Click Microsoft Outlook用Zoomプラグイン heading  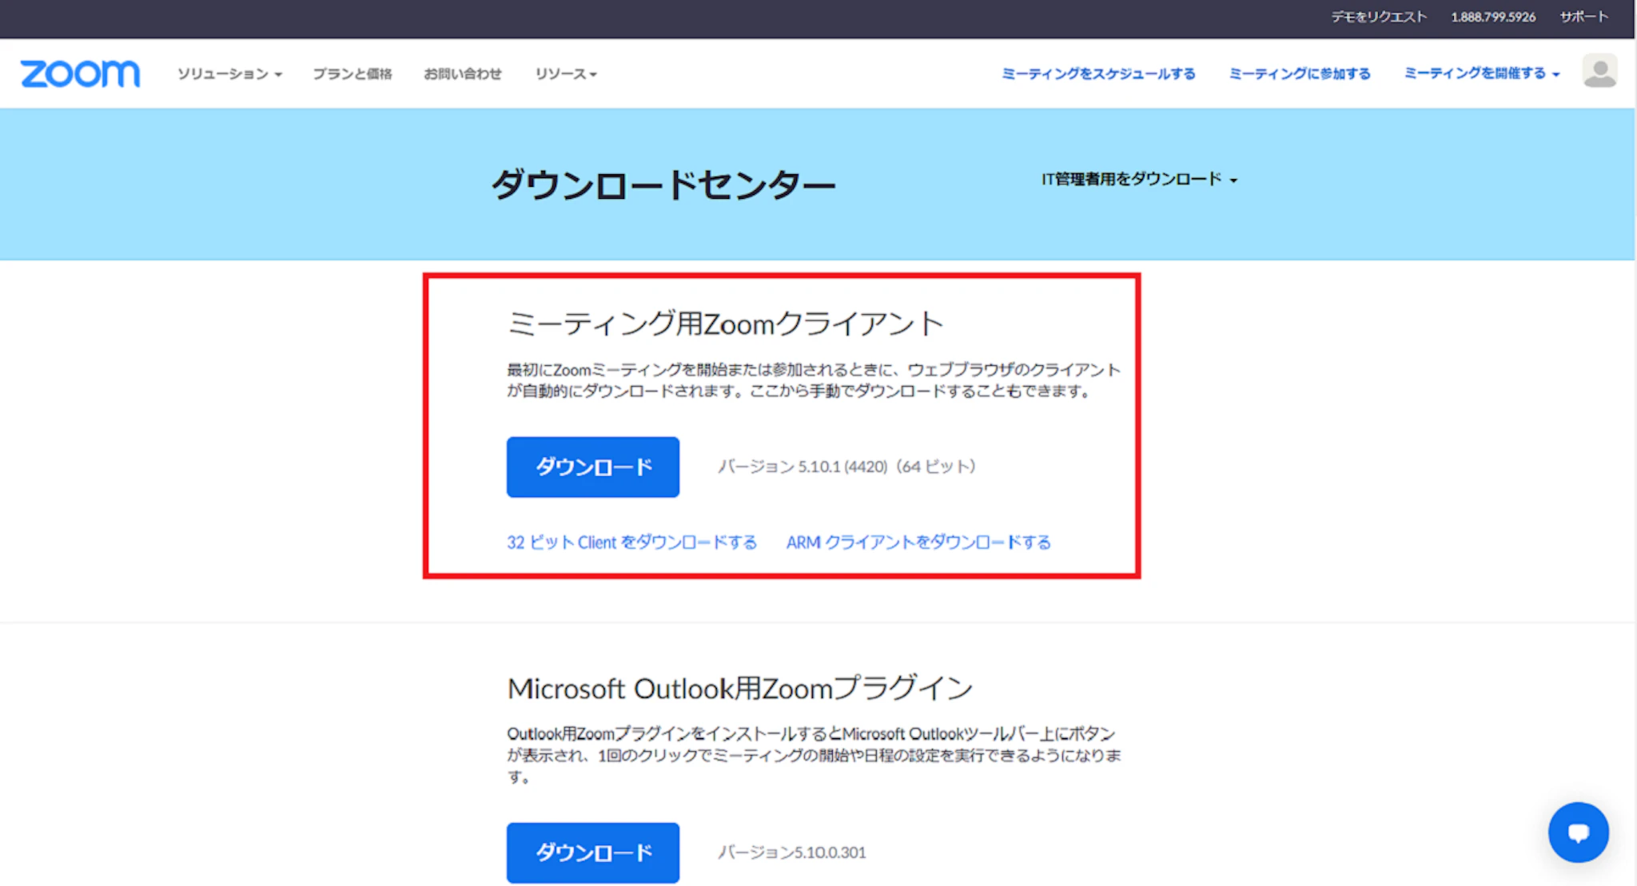click(739, 688)
